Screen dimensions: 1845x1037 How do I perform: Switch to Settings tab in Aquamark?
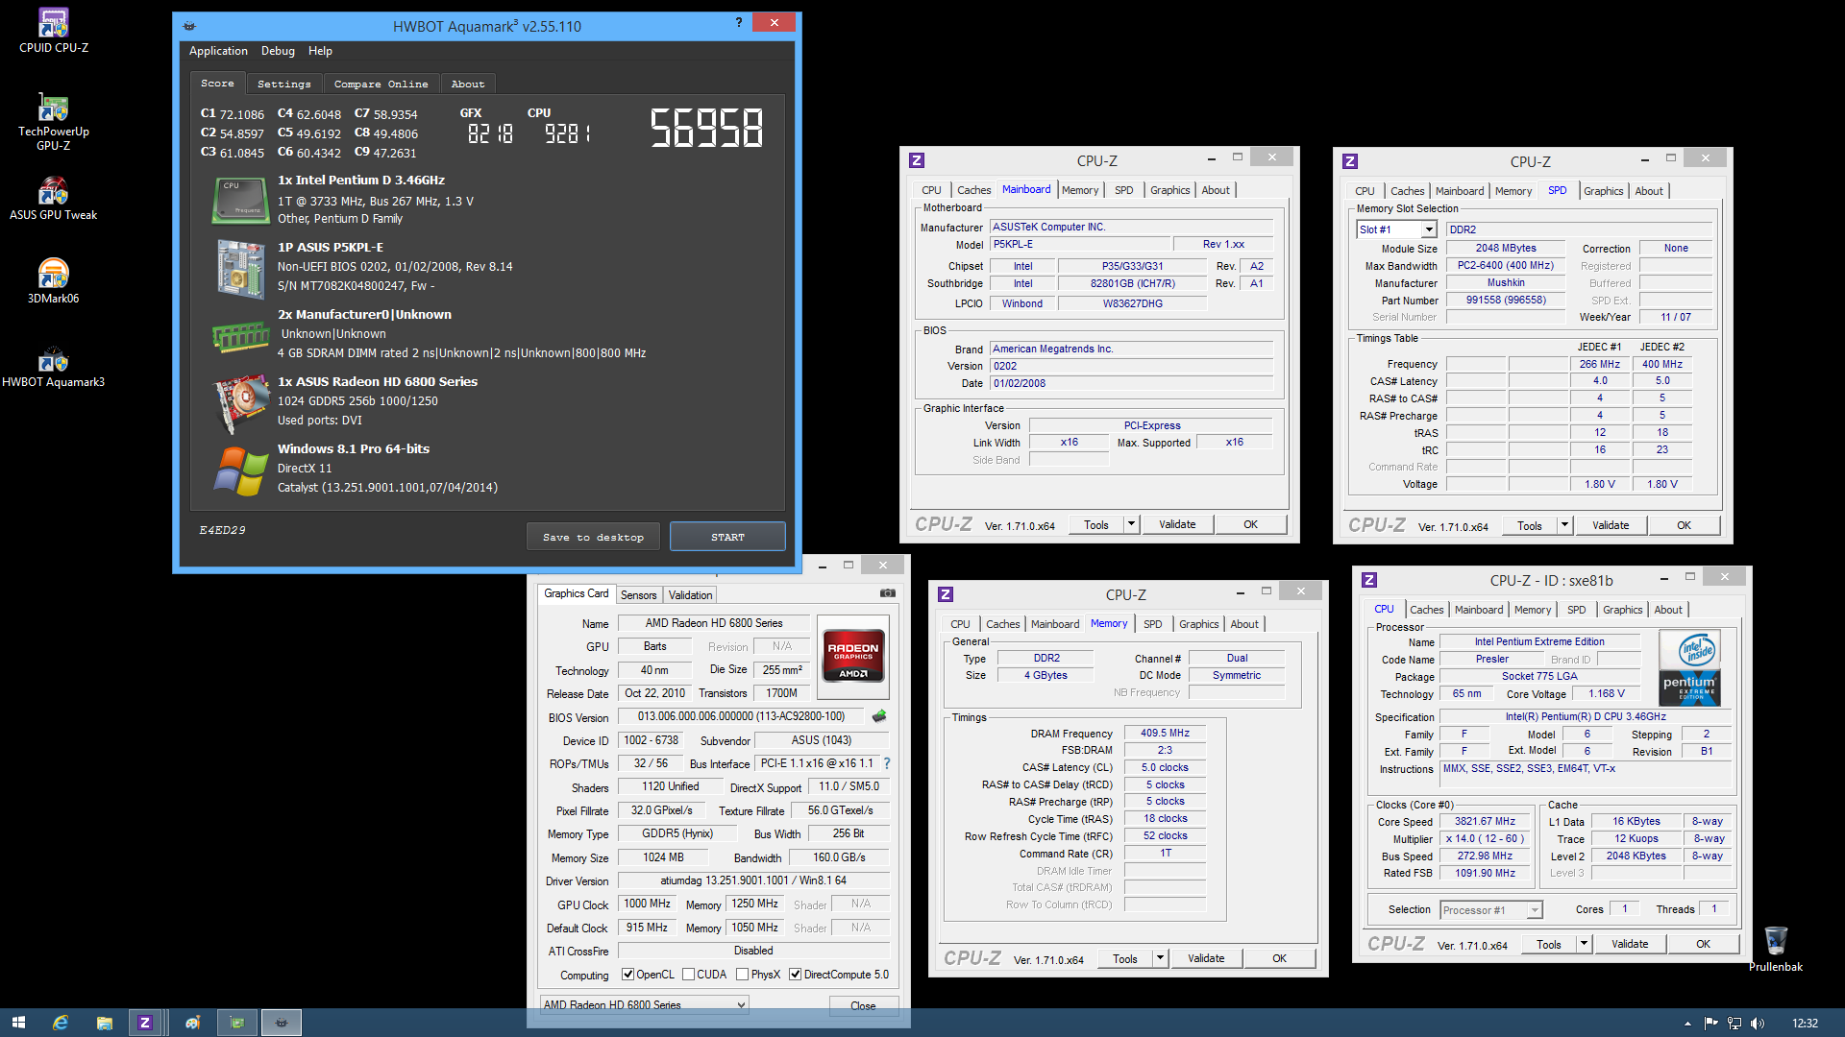283,84
